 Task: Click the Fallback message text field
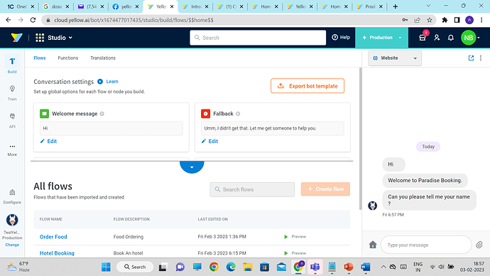273,128
